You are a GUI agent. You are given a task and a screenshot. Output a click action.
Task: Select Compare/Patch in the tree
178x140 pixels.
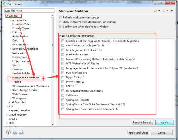pos(22,24)
